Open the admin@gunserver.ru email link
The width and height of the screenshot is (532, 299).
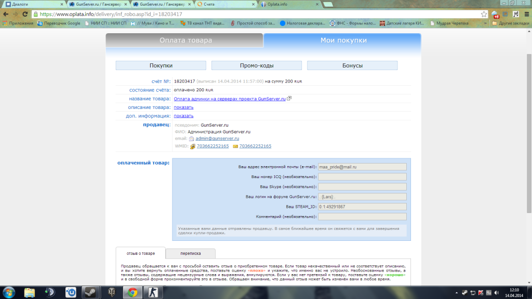[217, 139]
